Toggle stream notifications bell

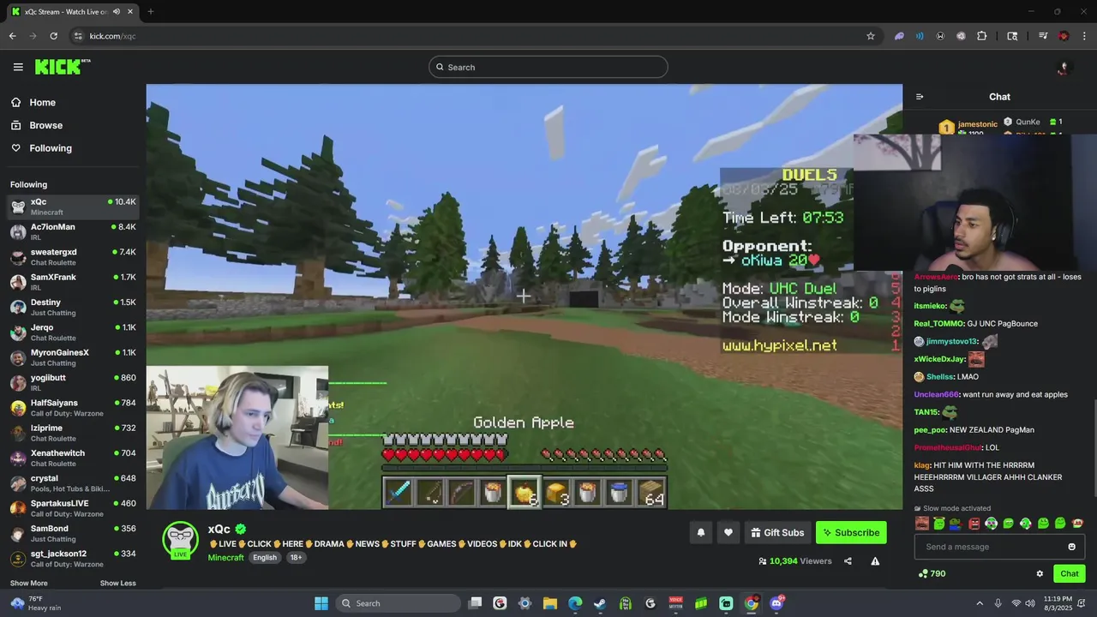tap(700, 532)
